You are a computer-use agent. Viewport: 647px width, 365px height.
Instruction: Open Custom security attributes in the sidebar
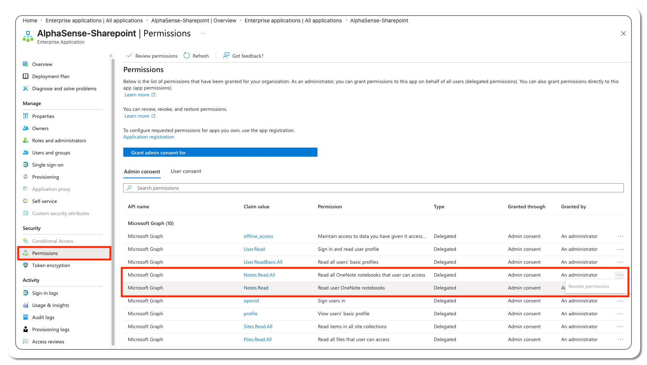pos(61,213)
